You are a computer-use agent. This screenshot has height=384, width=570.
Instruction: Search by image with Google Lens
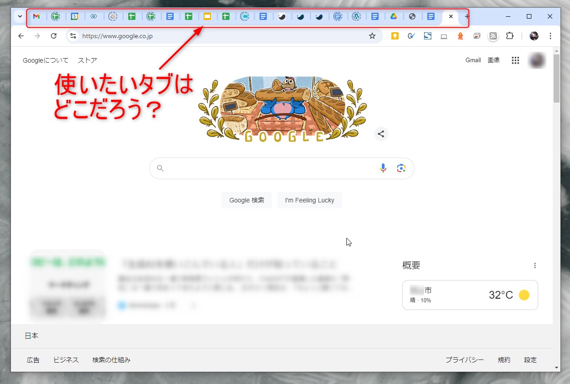pyautogui.click(x=401, y=168)
